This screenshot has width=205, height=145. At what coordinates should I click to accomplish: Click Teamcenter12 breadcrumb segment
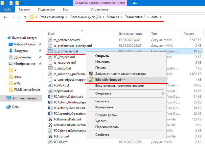tap(135, 17)
